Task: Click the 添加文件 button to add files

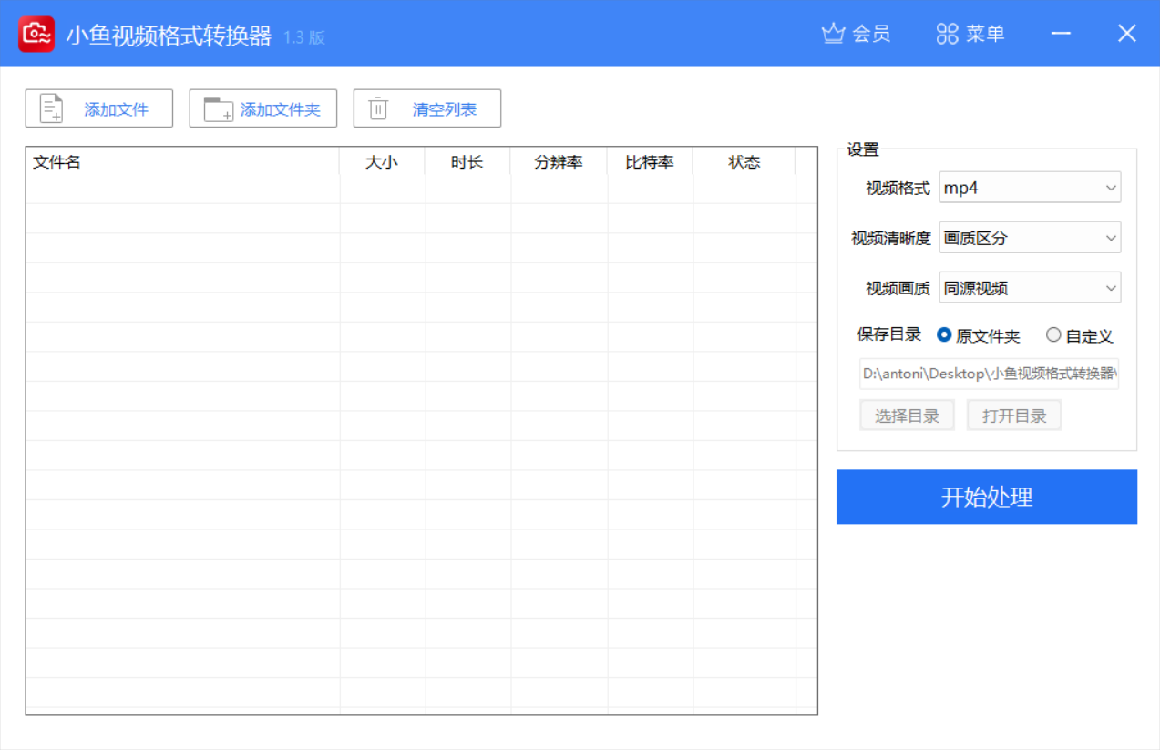Action: [98, 108]
